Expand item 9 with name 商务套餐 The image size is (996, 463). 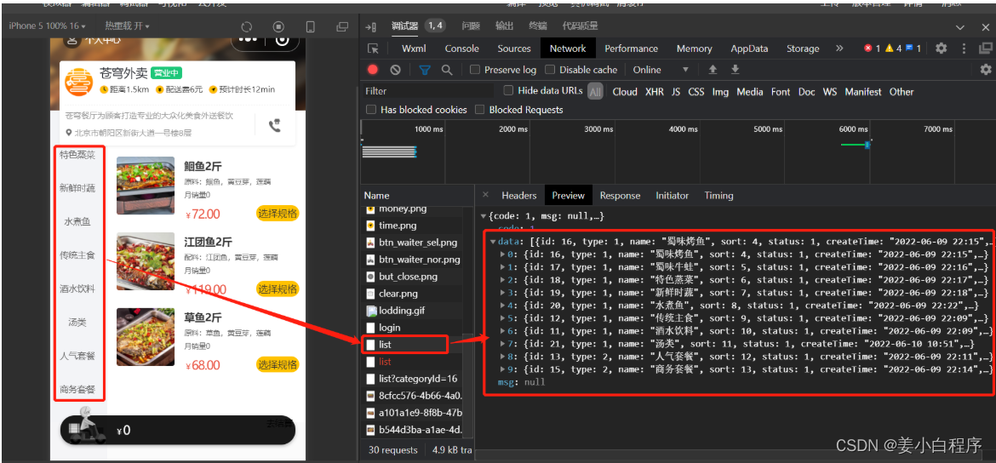pos(503,369)
